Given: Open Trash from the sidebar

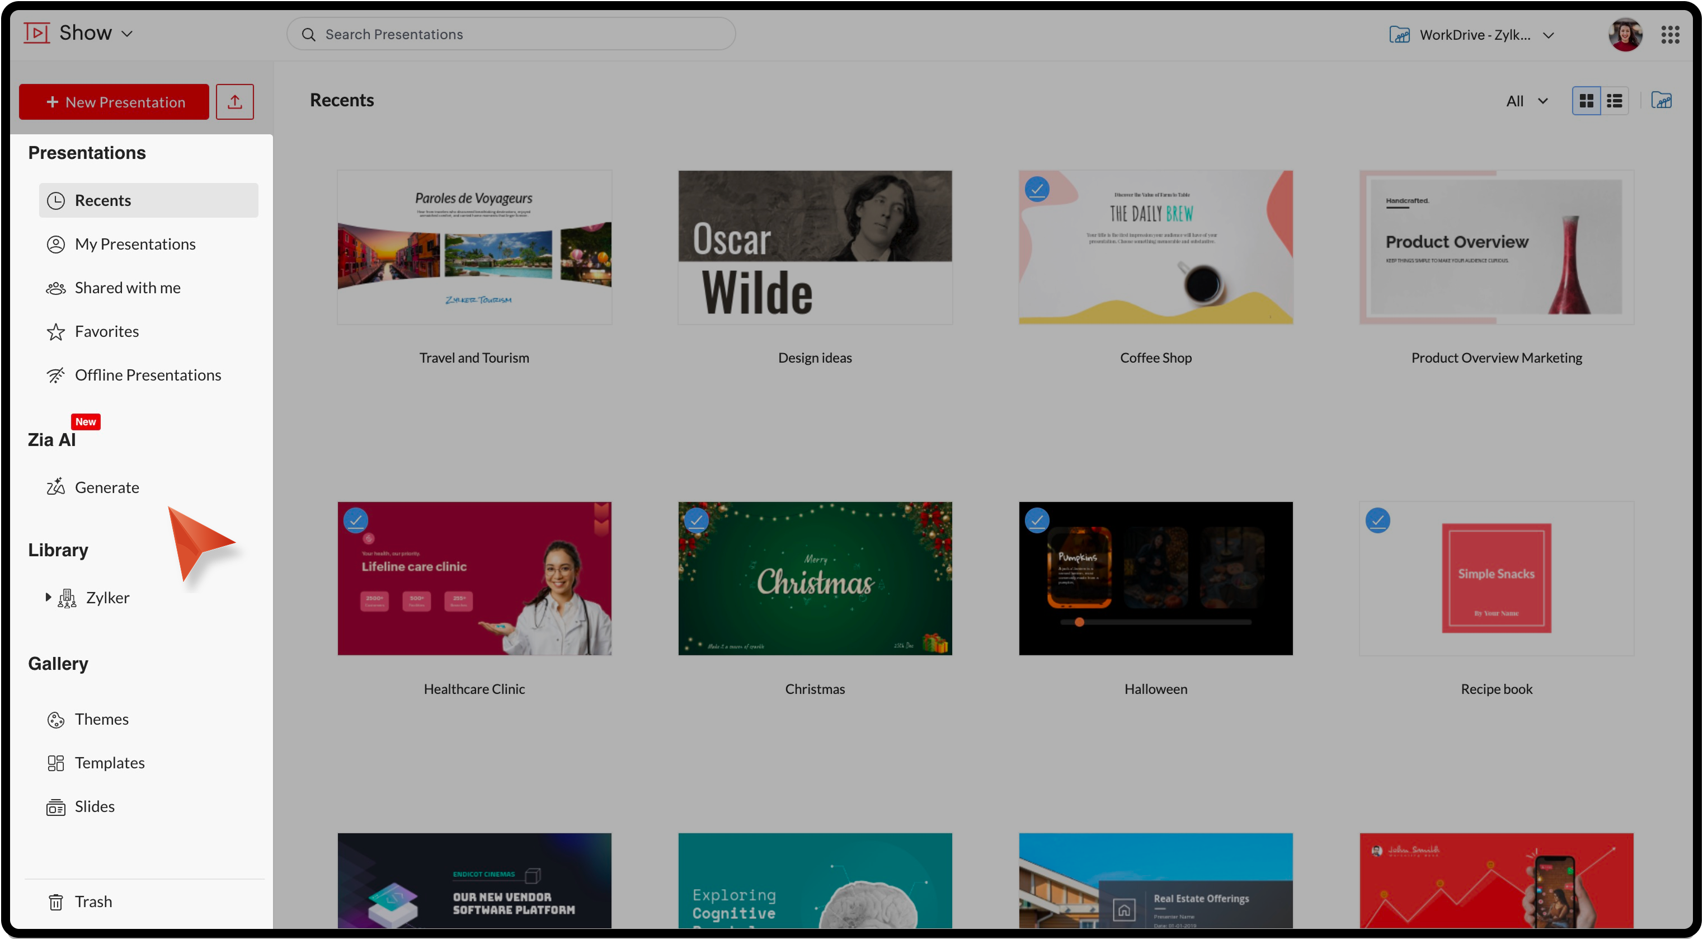Looking at the screenshot, I should point(92,902).
